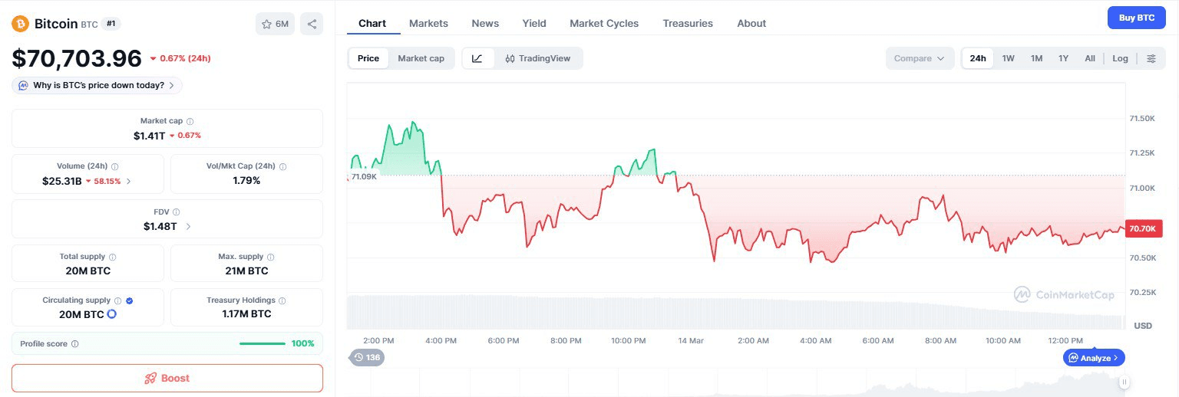This screenshot has height=397, width=1179.
Task: Click Market cap info icon
Action: point(190,121)
